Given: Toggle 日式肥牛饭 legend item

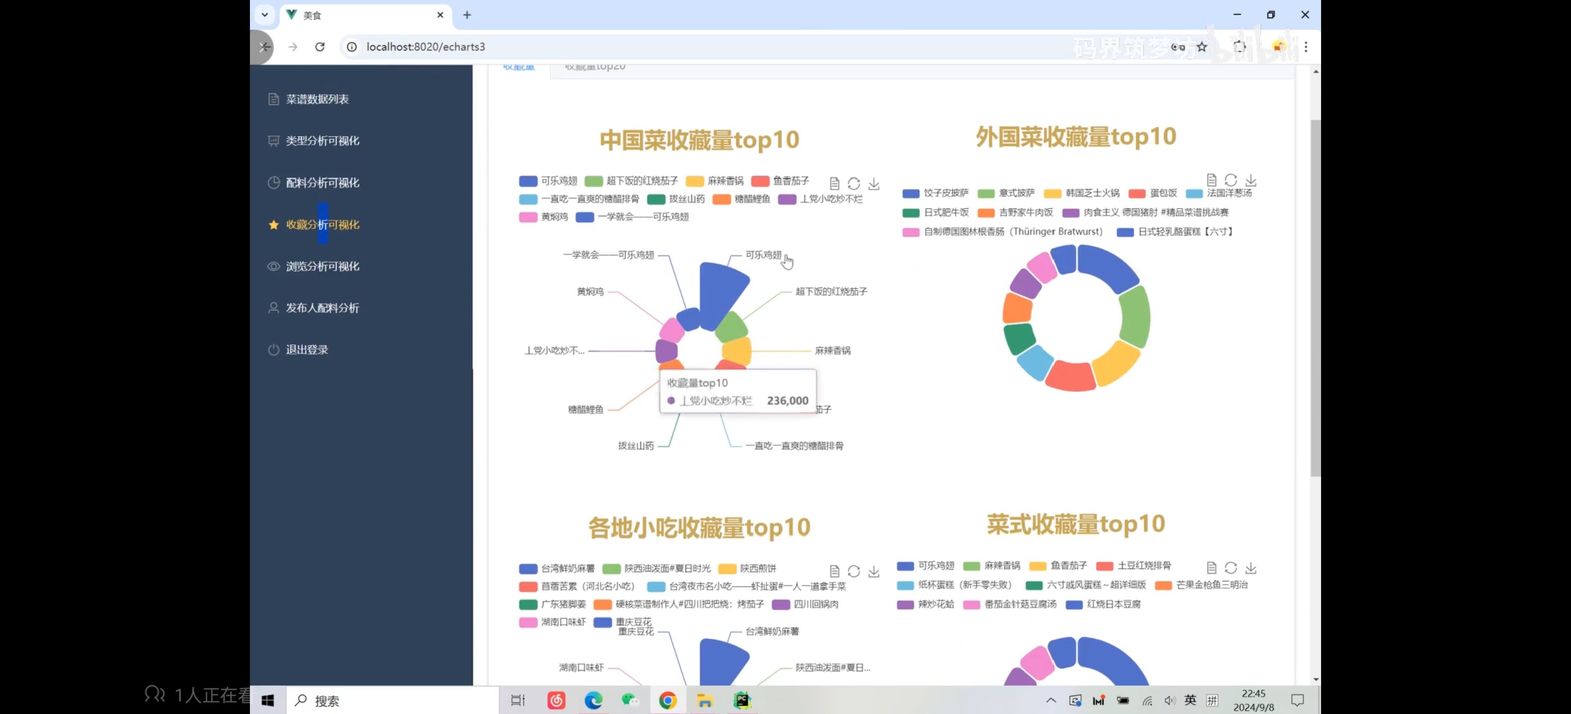Looking at the screenshot, I should pyautogui.click(x=936, y=213).
